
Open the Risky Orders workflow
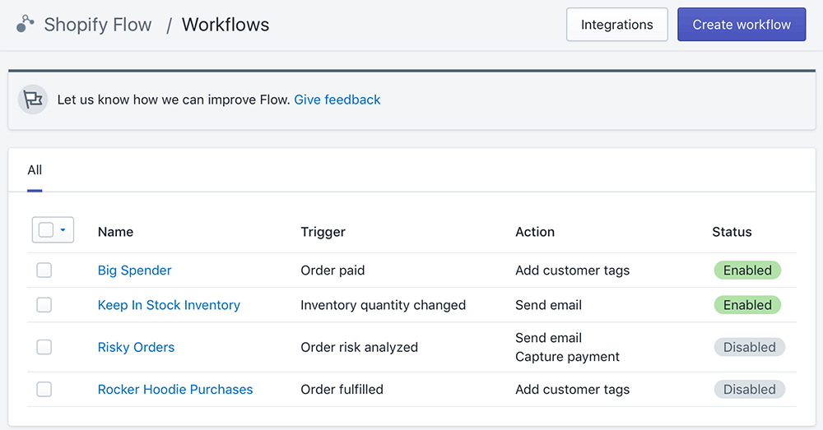tap(136, 347)
